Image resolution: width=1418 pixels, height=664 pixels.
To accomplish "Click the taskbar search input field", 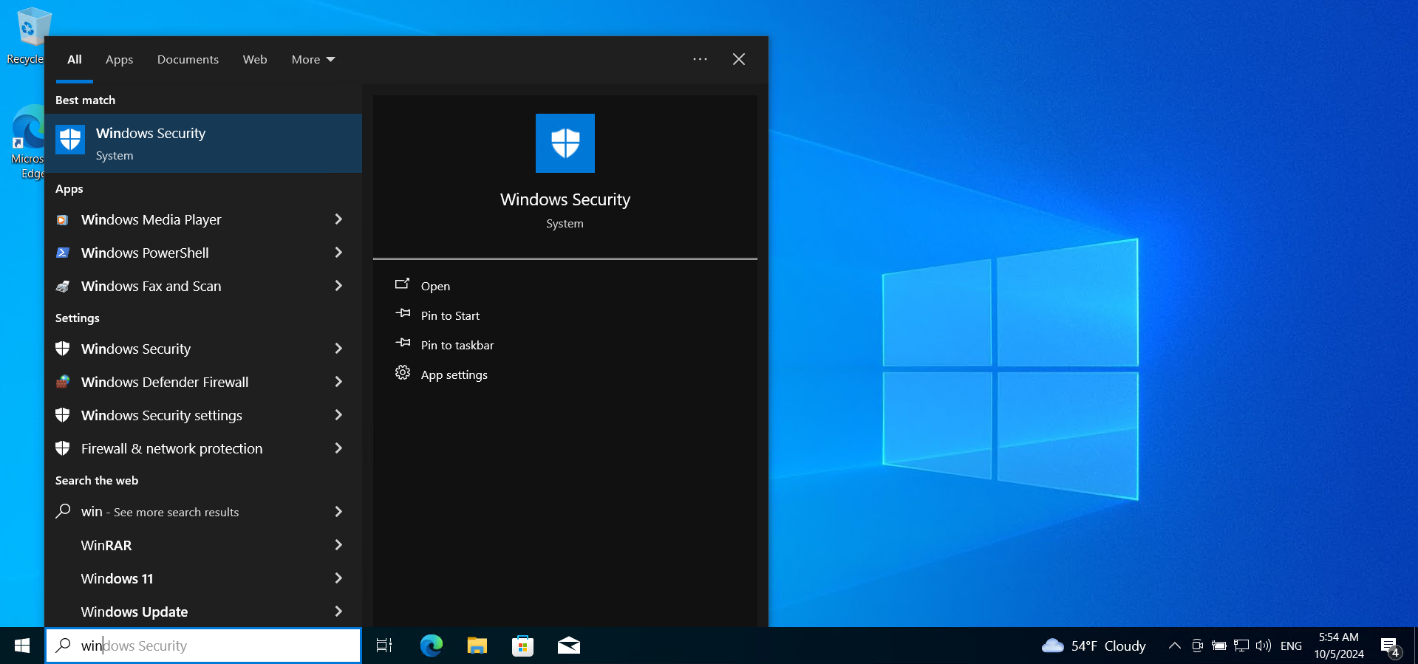I will pos(203,646).
